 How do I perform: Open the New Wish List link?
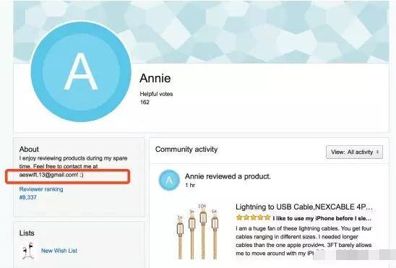pyautogui.click(x=59, y=251)
